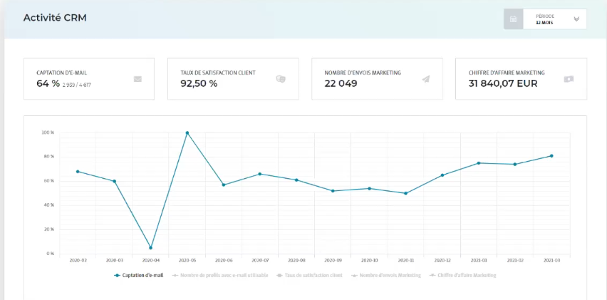
Task: Select the Captation d'e-mail 64 % card
Action: (89, 78)
